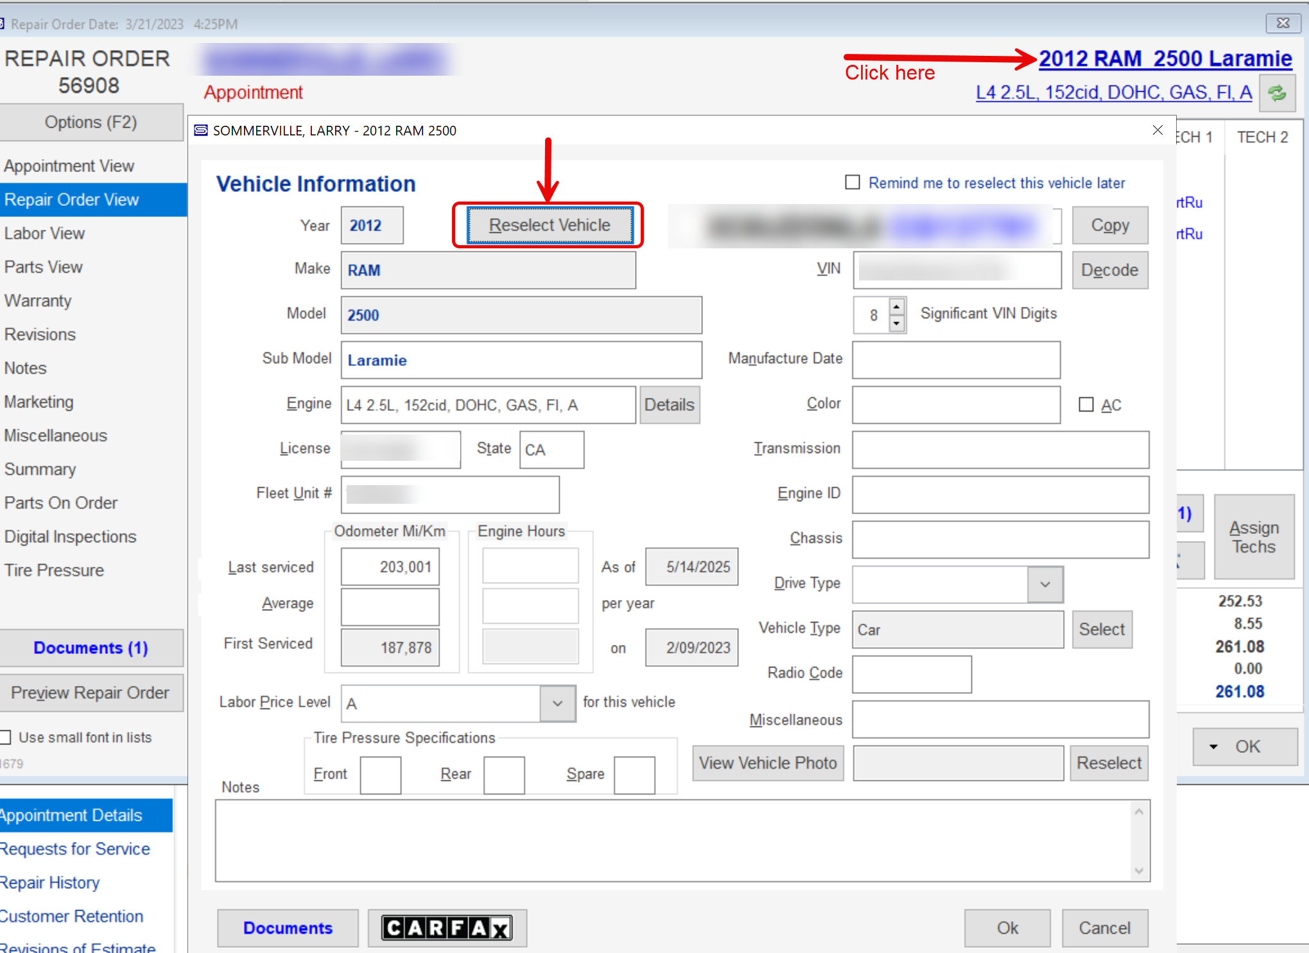The width and height of the screenshot is (1309, 953).
Task: Click Select next to Vehicle Type
Action: 1102,630
